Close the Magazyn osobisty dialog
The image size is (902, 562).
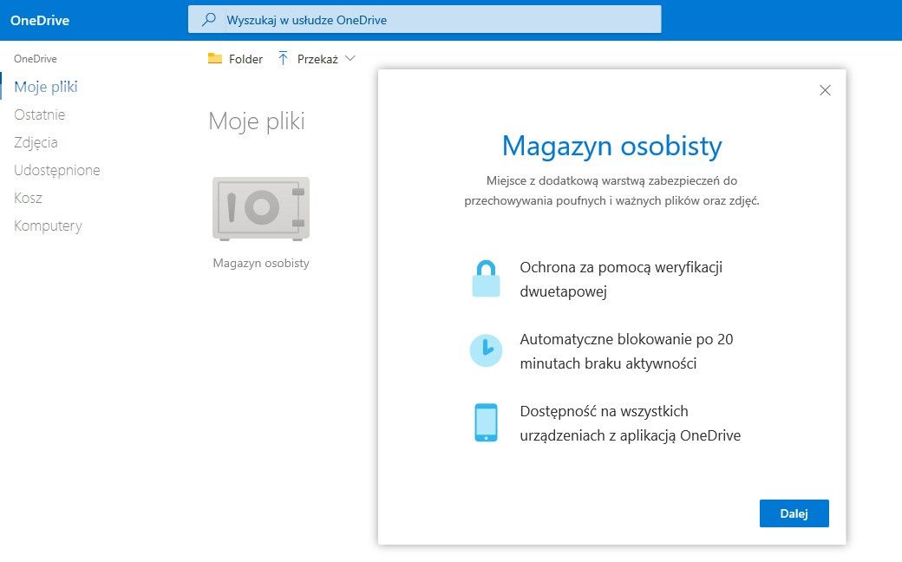[x=825, y=90]
